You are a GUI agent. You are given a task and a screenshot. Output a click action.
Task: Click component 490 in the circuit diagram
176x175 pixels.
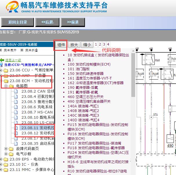[170, 146]
